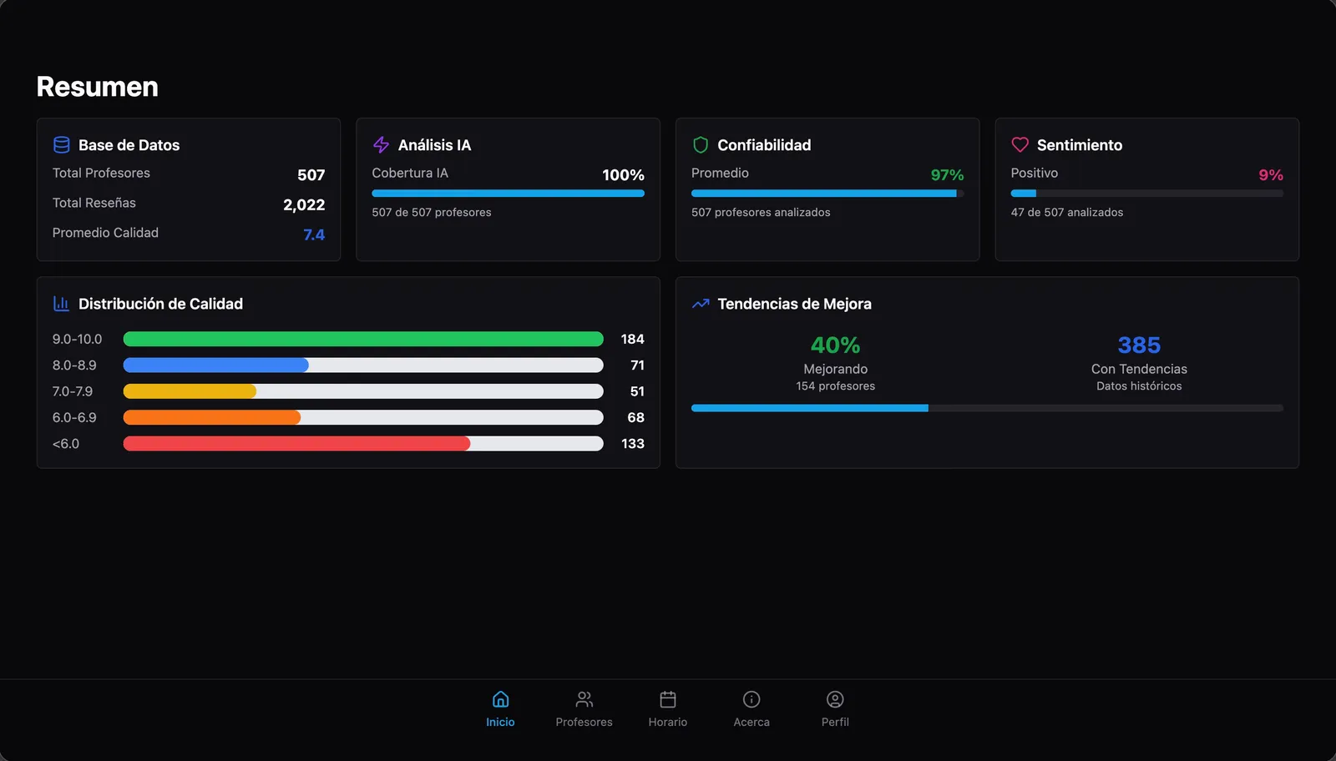Screen dimensions: 1336x761
Task: Go to the Inicio tab label
Action: point(500,723)
